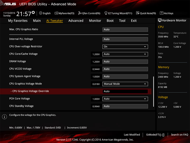
Task: Click the EzMode exit arrow icon
Action: point(162,135)
